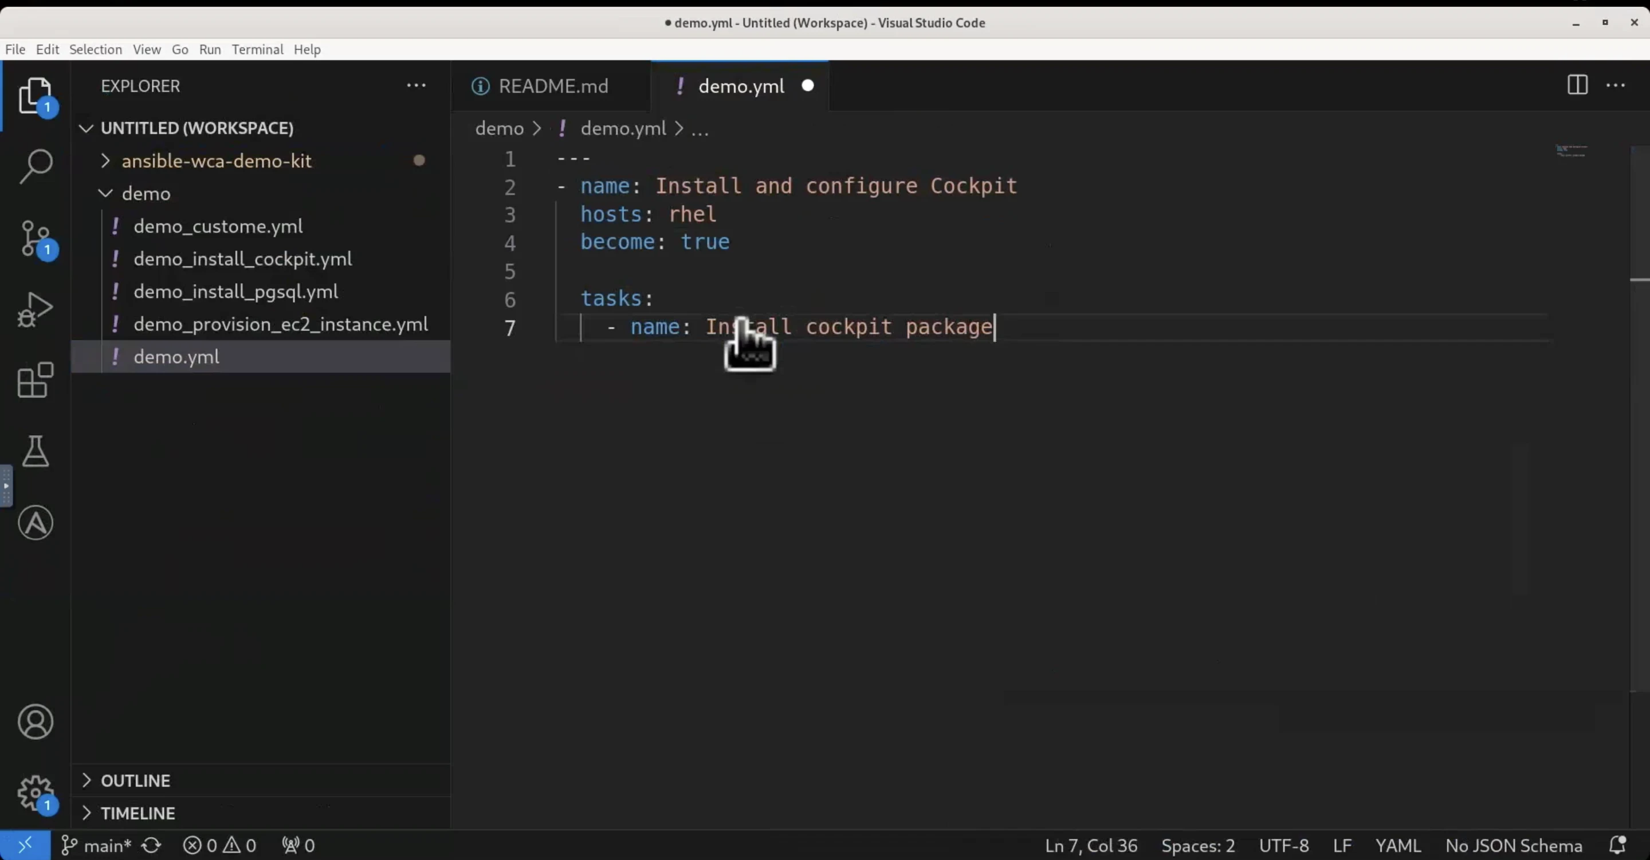Open the Ansible extension view icon
This screenshot has width=1650, height=860.
click(35, 523)
